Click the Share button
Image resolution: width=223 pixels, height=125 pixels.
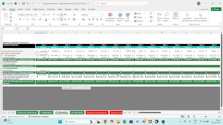[x=216, y=9]
